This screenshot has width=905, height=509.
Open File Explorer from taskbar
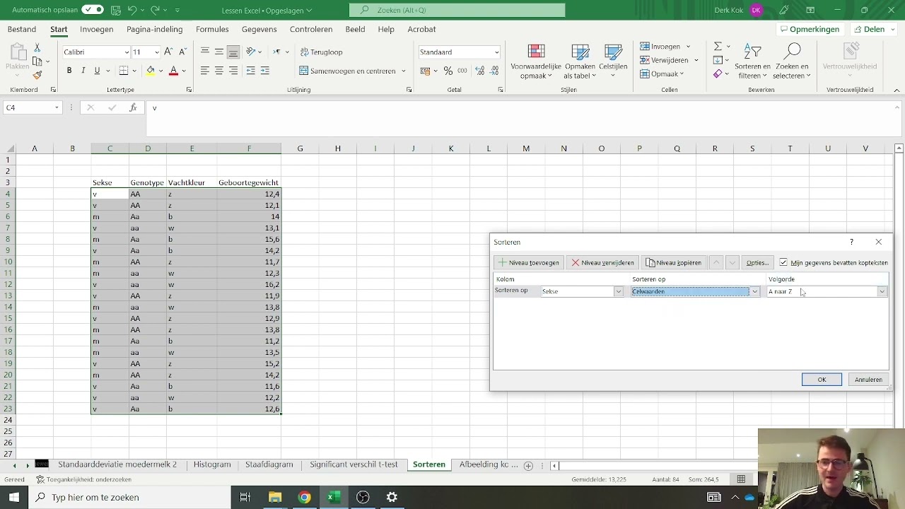point(274,497)
